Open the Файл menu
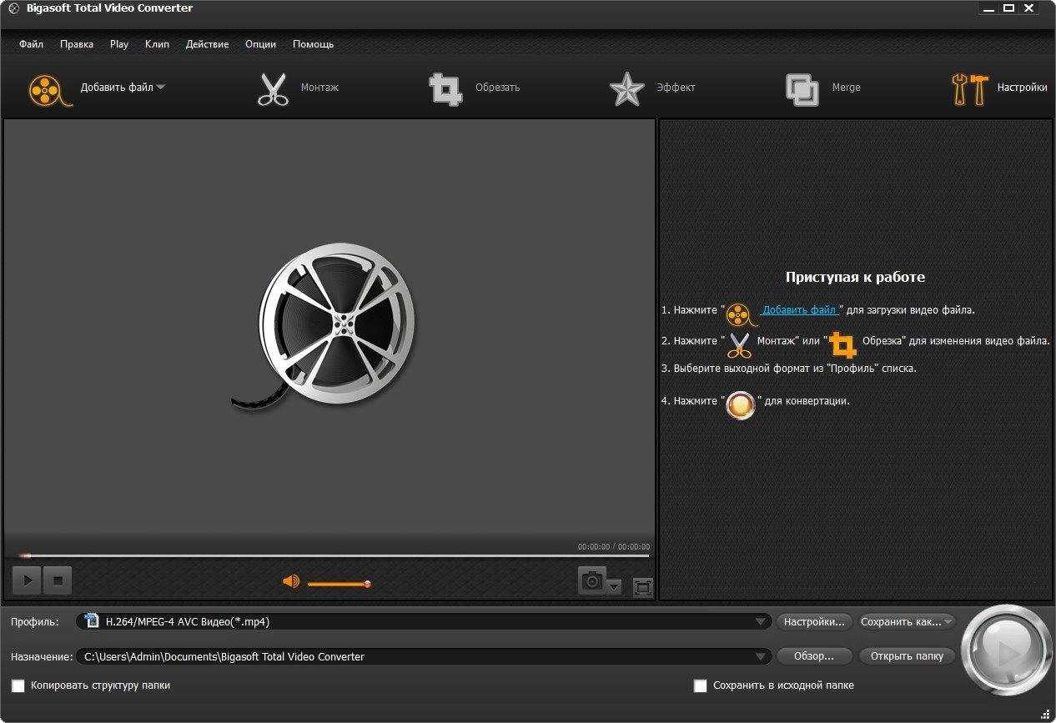This screenshot has width=1056, height=723. pyautogui.click(x=31, y=44)
